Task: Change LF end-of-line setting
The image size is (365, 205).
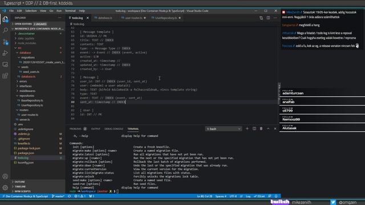Action: 241,196
